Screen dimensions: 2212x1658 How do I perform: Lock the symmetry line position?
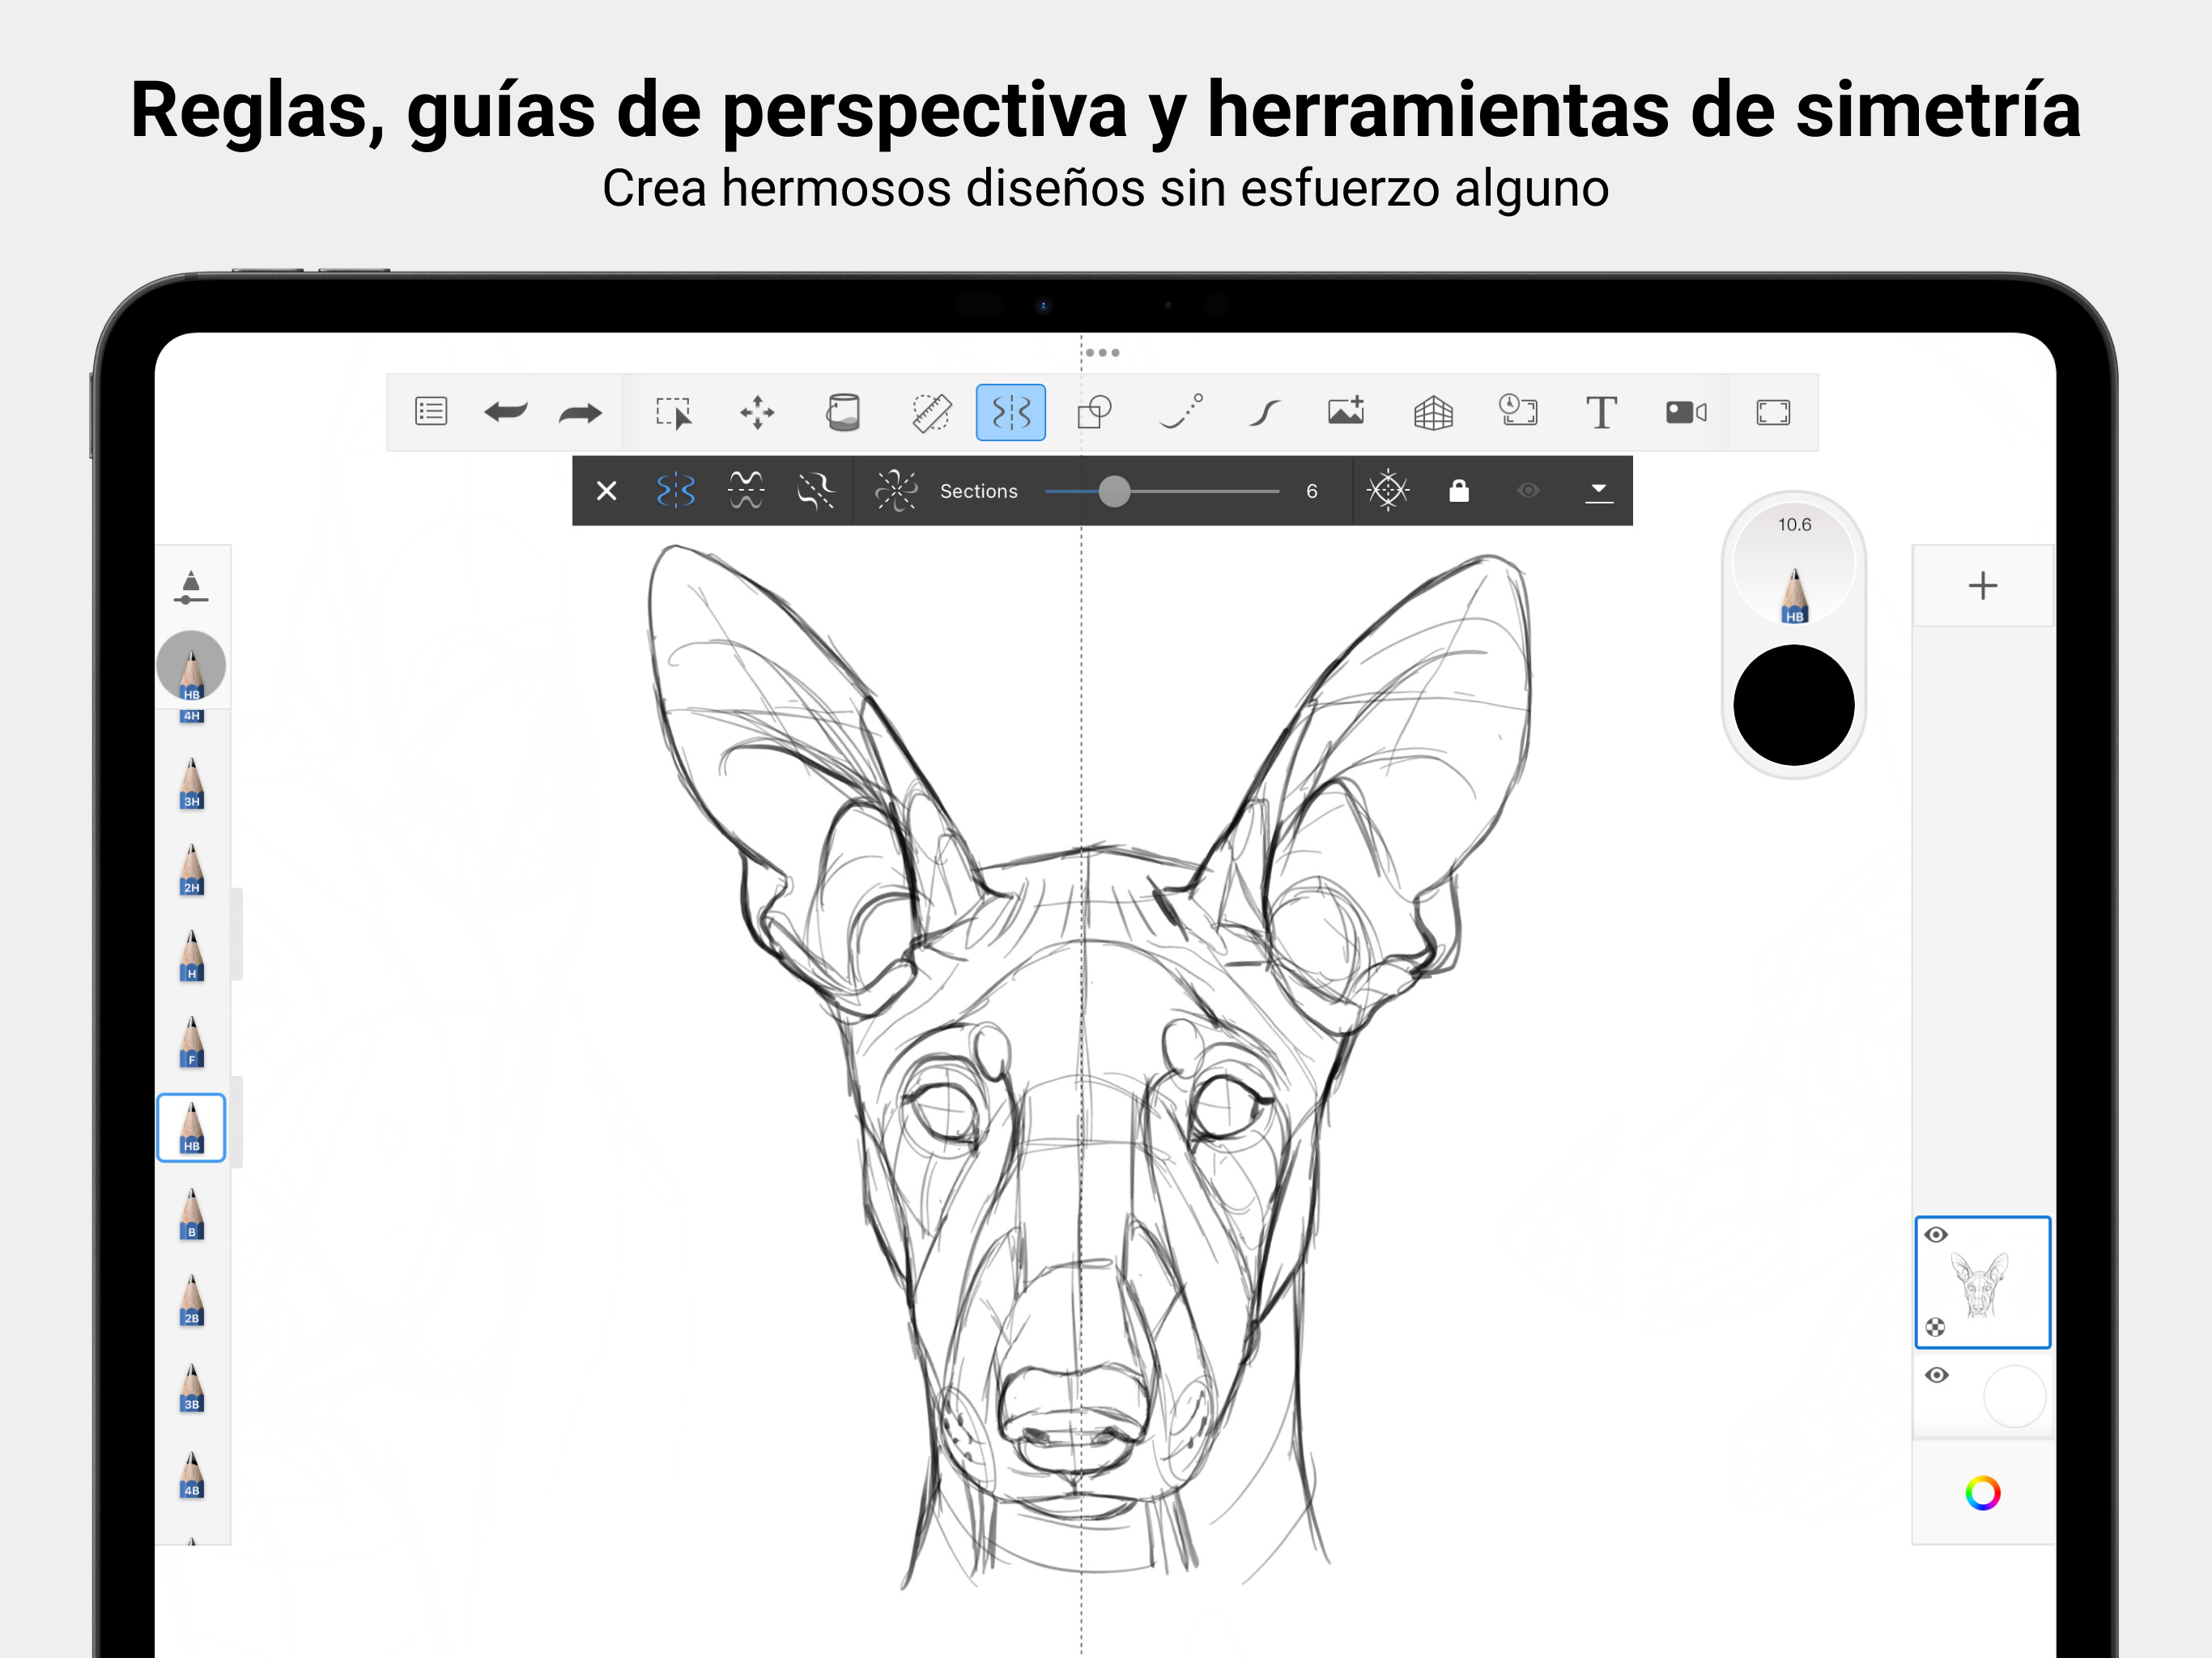click(x=1460, y=490)
